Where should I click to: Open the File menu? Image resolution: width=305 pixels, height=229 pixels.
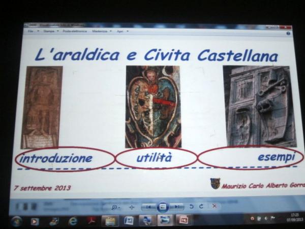click(x=30, y=31)
